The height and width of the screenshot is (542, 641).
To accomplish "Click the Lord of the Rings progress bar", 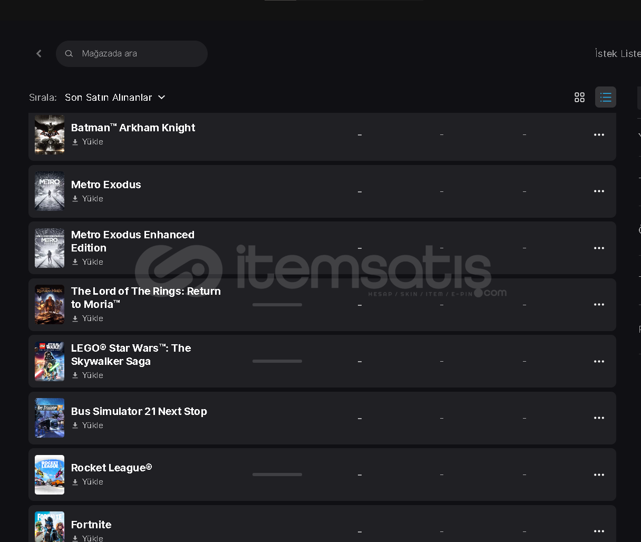I will click(277, 305).
